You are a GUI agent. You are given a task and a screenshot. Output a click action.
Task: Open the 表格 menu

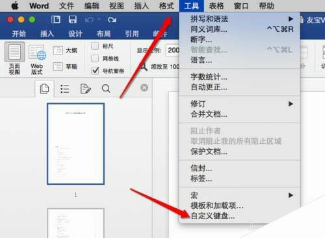pos(216,6)
